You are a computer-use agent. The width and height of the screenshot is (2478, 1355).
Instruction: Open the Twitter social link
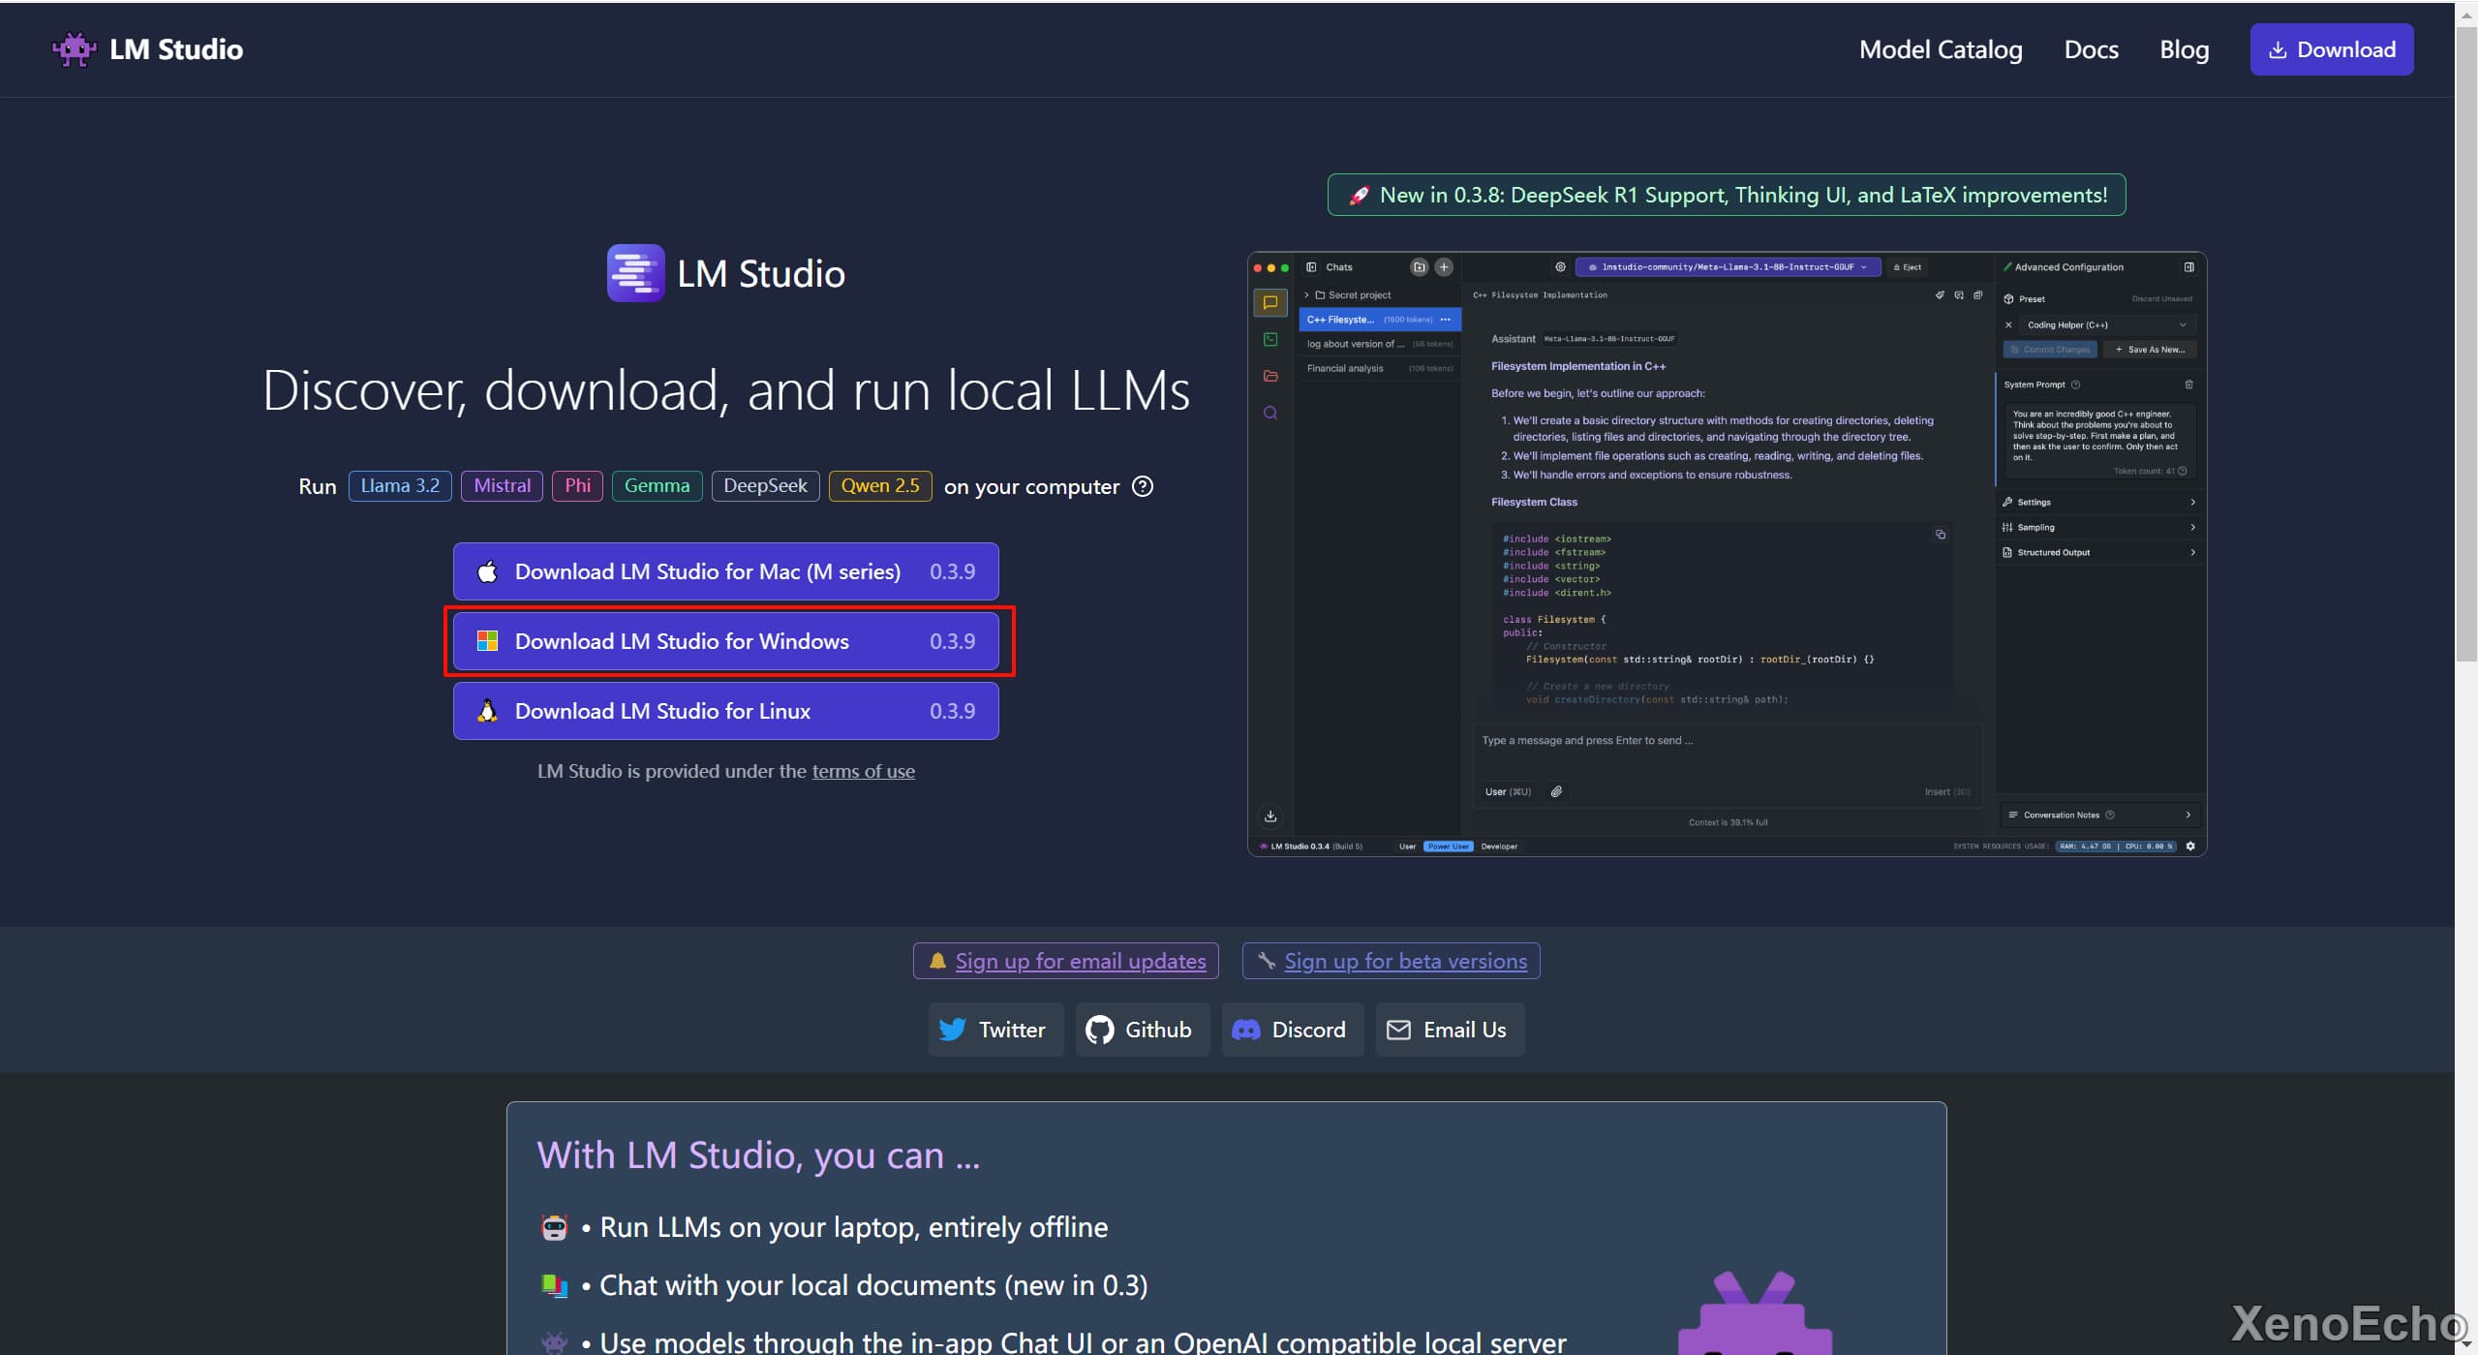point(994,1030)
